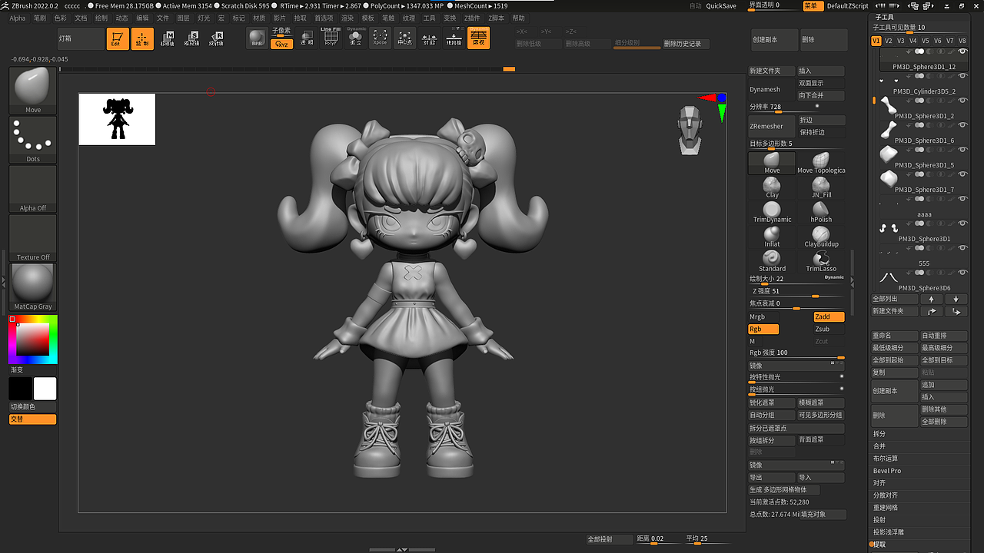Hide the 555 subtool via eye icon
The image size is (984, 553).
point(962,248)
